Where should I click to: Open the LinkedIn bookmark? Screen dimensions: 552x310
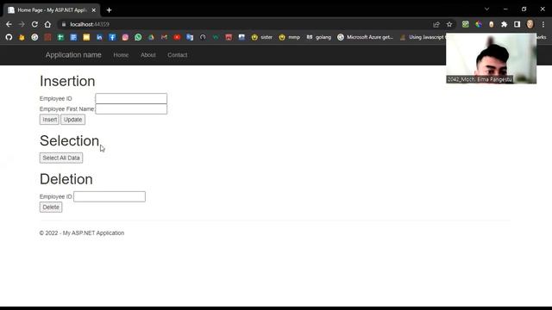(x=99, y=37)
